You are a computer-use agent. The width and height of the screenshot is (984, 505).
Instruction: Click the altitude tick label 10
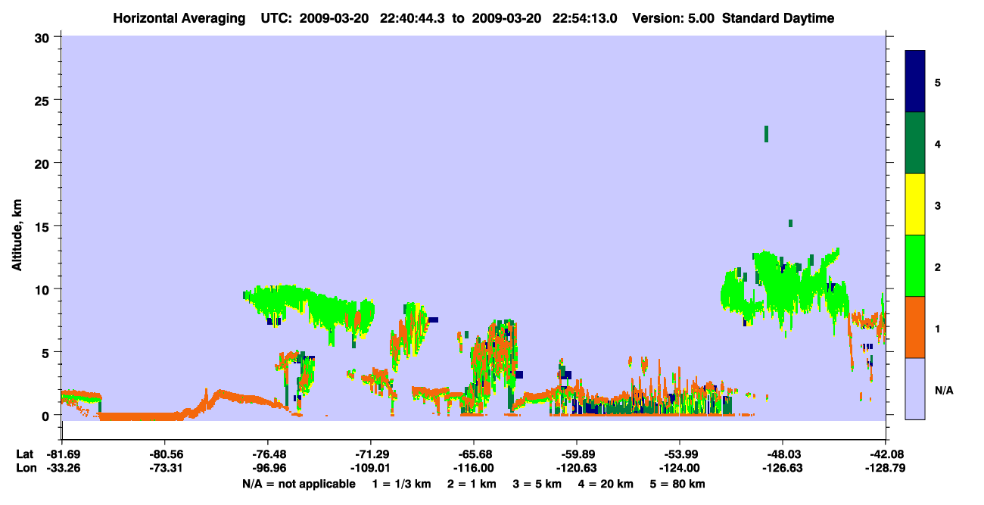tap(44, 289)
